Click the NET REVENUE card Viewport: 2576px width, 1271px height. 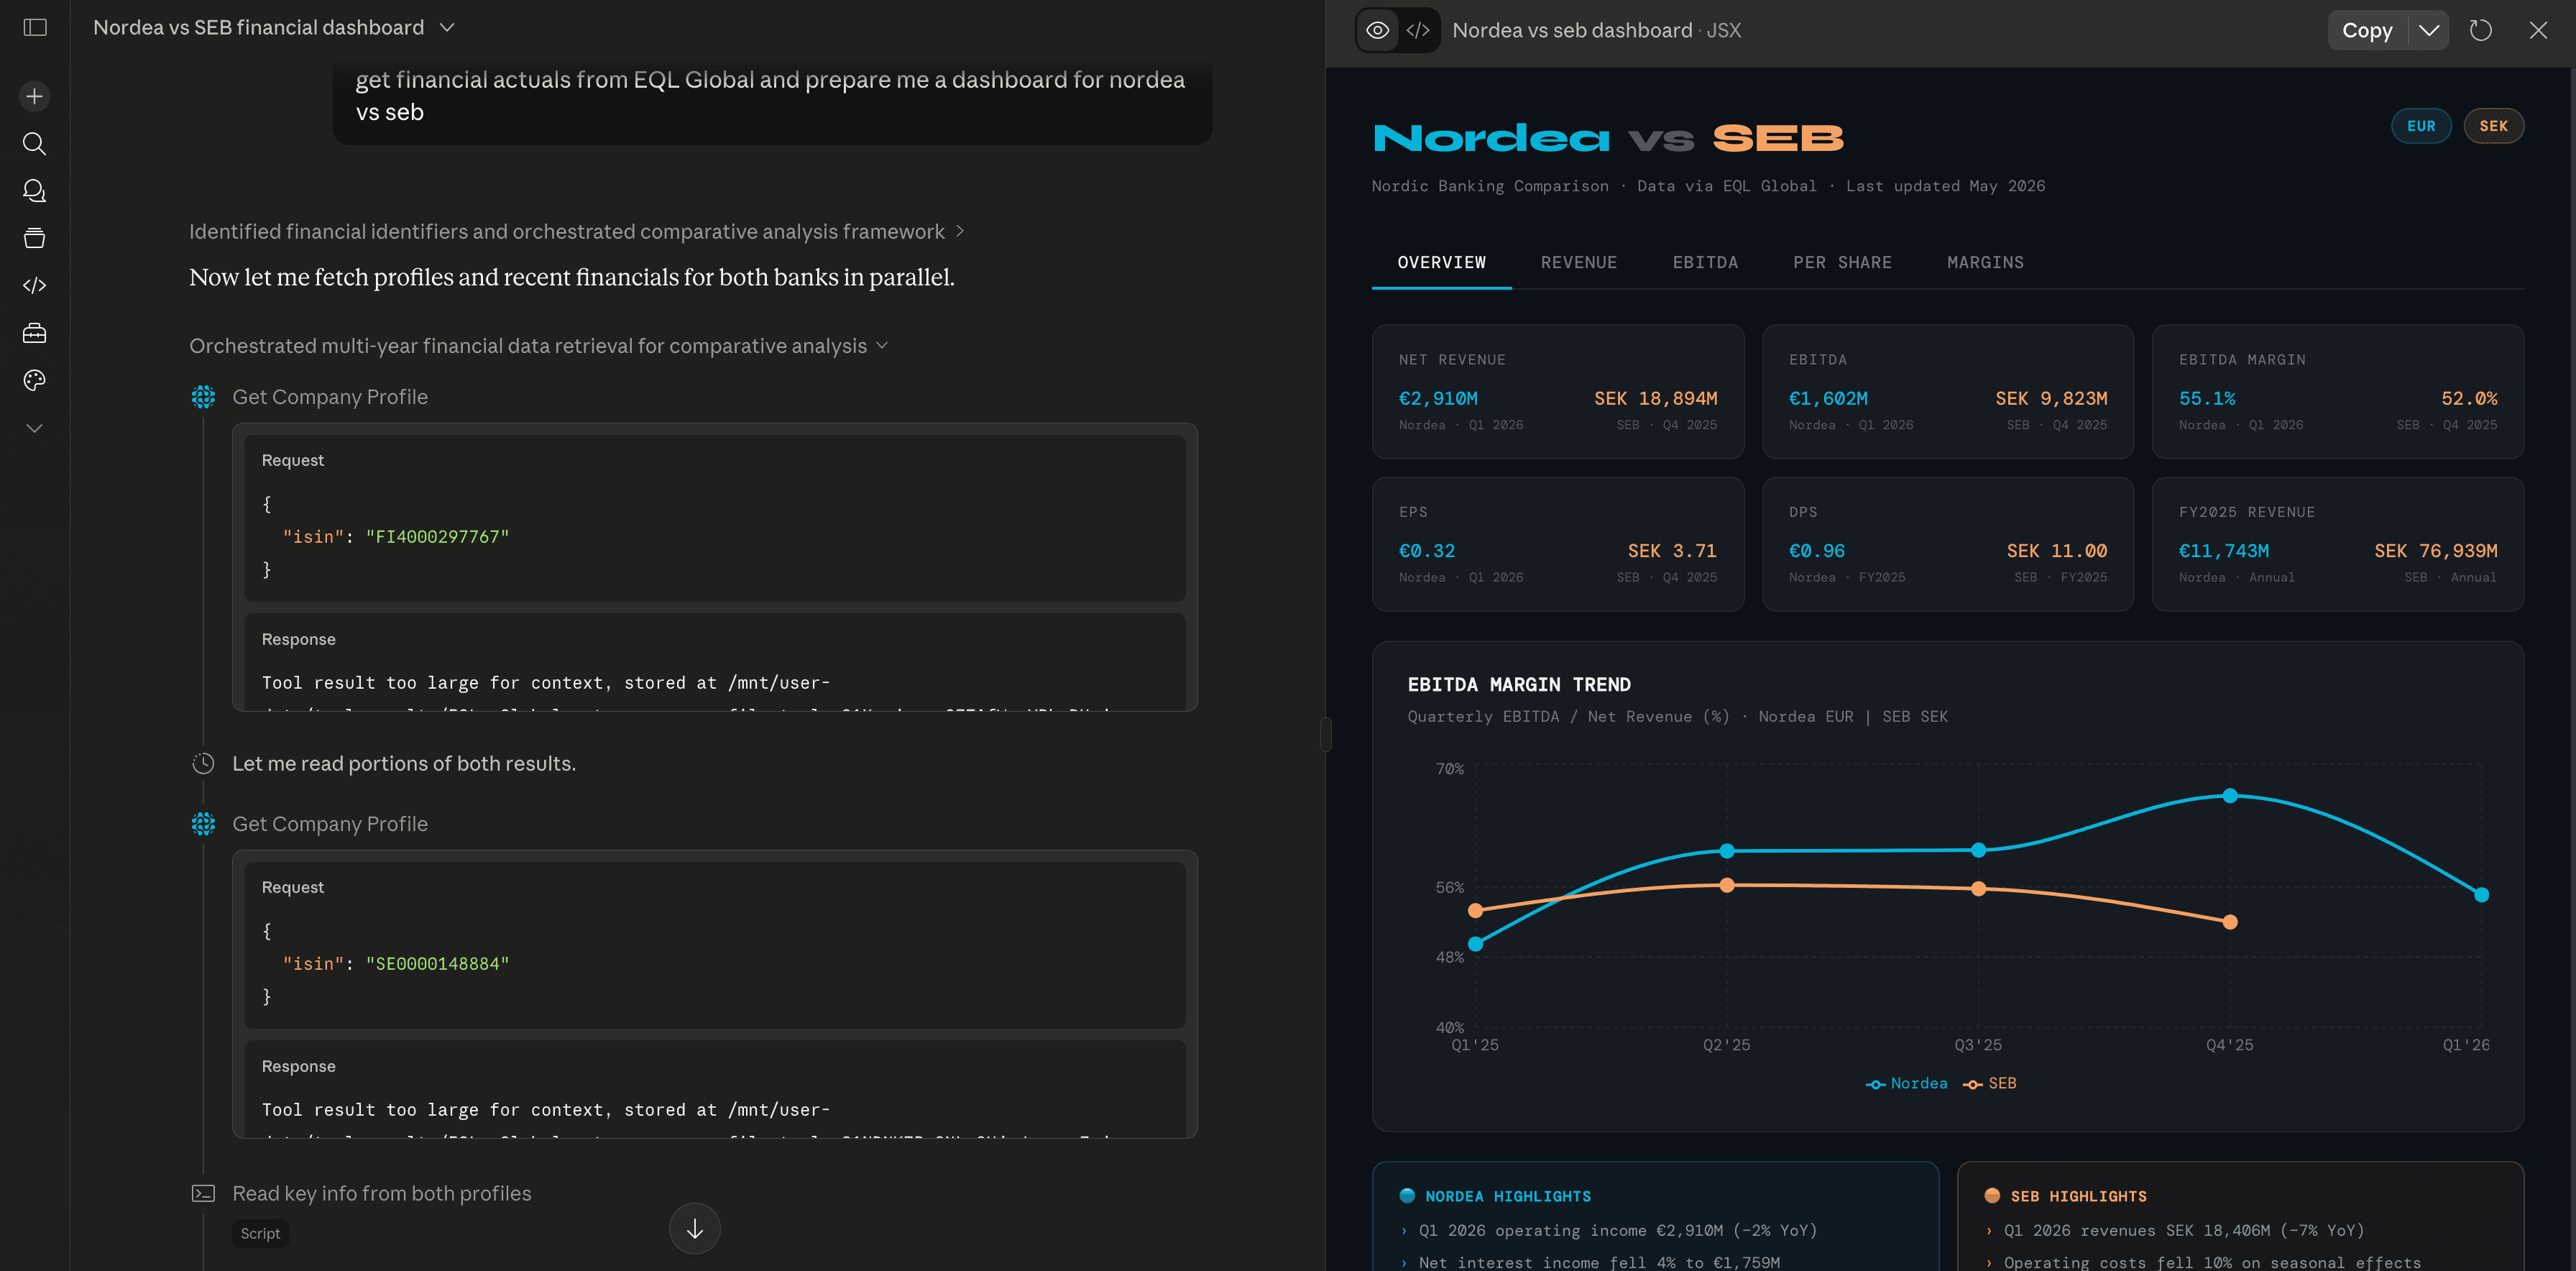[1558, 392]
